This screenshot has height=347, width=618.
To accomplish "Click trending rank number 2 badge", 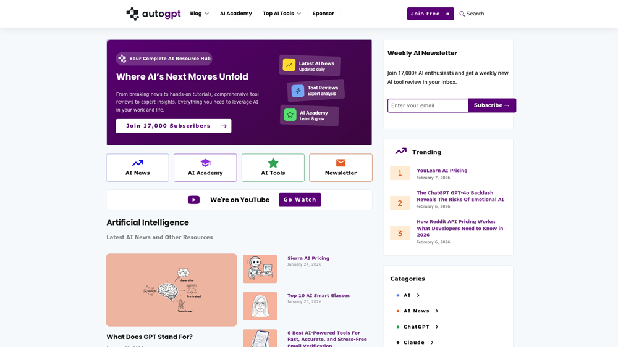I will tap(400, 203).
